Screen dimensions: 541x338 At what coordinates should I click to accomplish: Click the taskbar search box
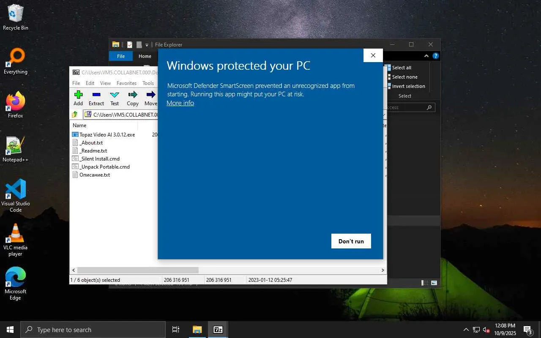(93, 330)
